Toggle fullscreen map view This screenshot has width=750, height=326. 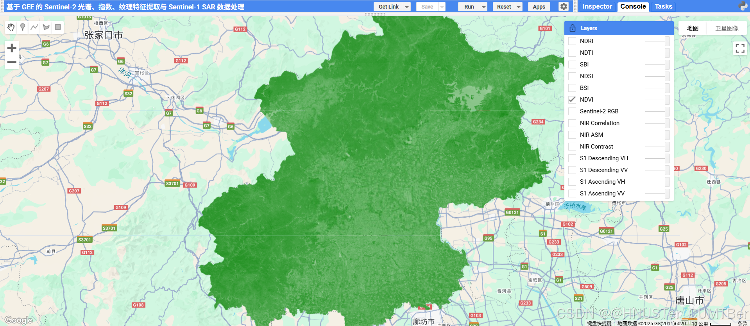click(740, 48)
